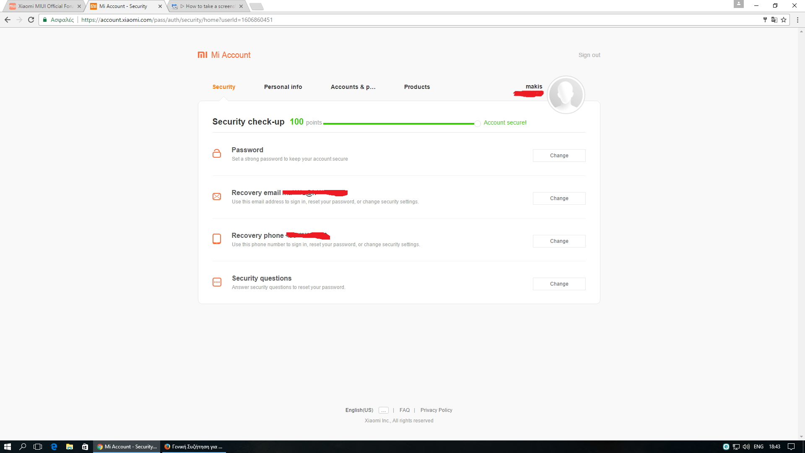Click the Password lock icon

coord(217,154)
